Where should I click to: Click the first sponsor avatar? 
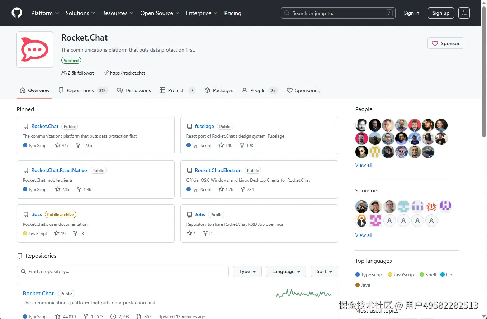[361, 206]
